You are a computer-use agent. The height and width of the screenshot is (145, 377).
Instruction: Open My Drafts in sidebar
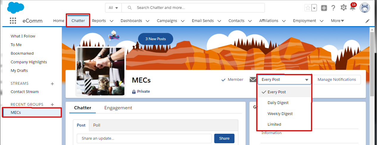[19, 71]
